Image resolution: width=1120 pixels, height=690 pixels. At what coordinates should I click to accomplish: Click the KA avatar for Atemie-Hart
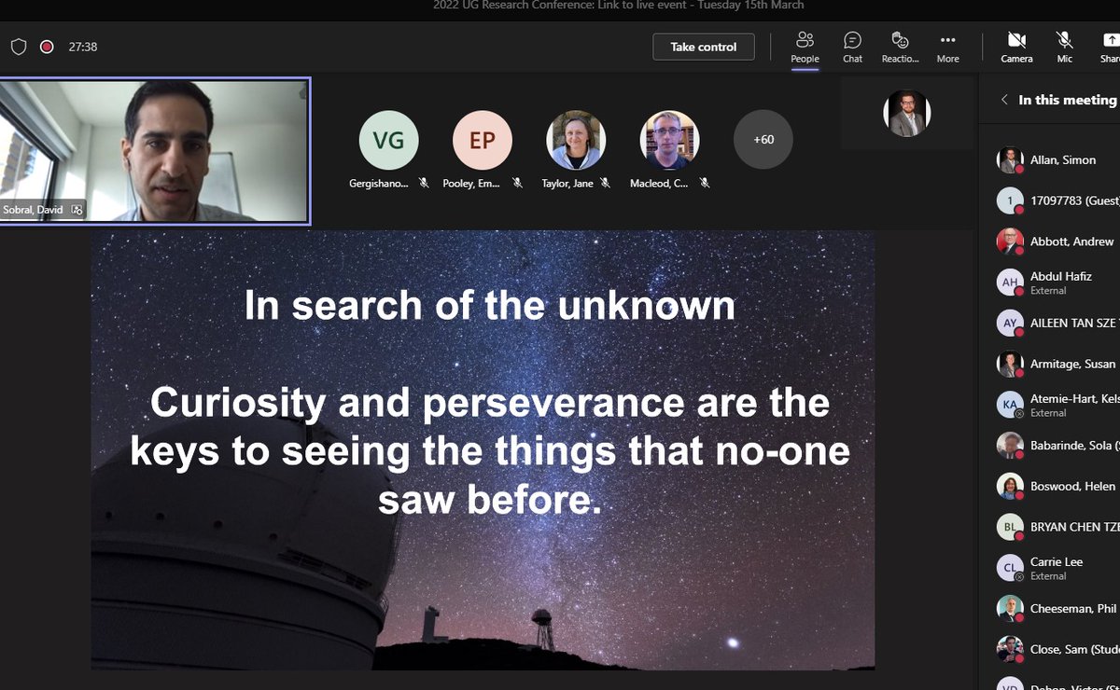click(x=1010, y=405)
